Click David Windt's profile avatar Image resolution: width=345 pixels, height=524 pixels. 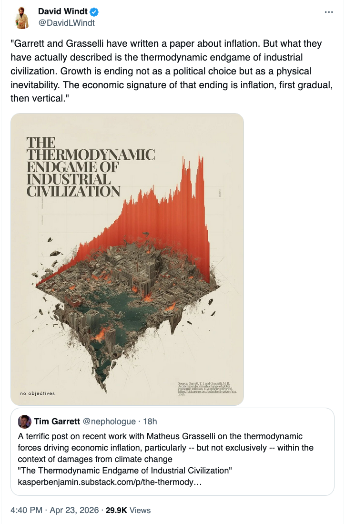tap(21, 17)
